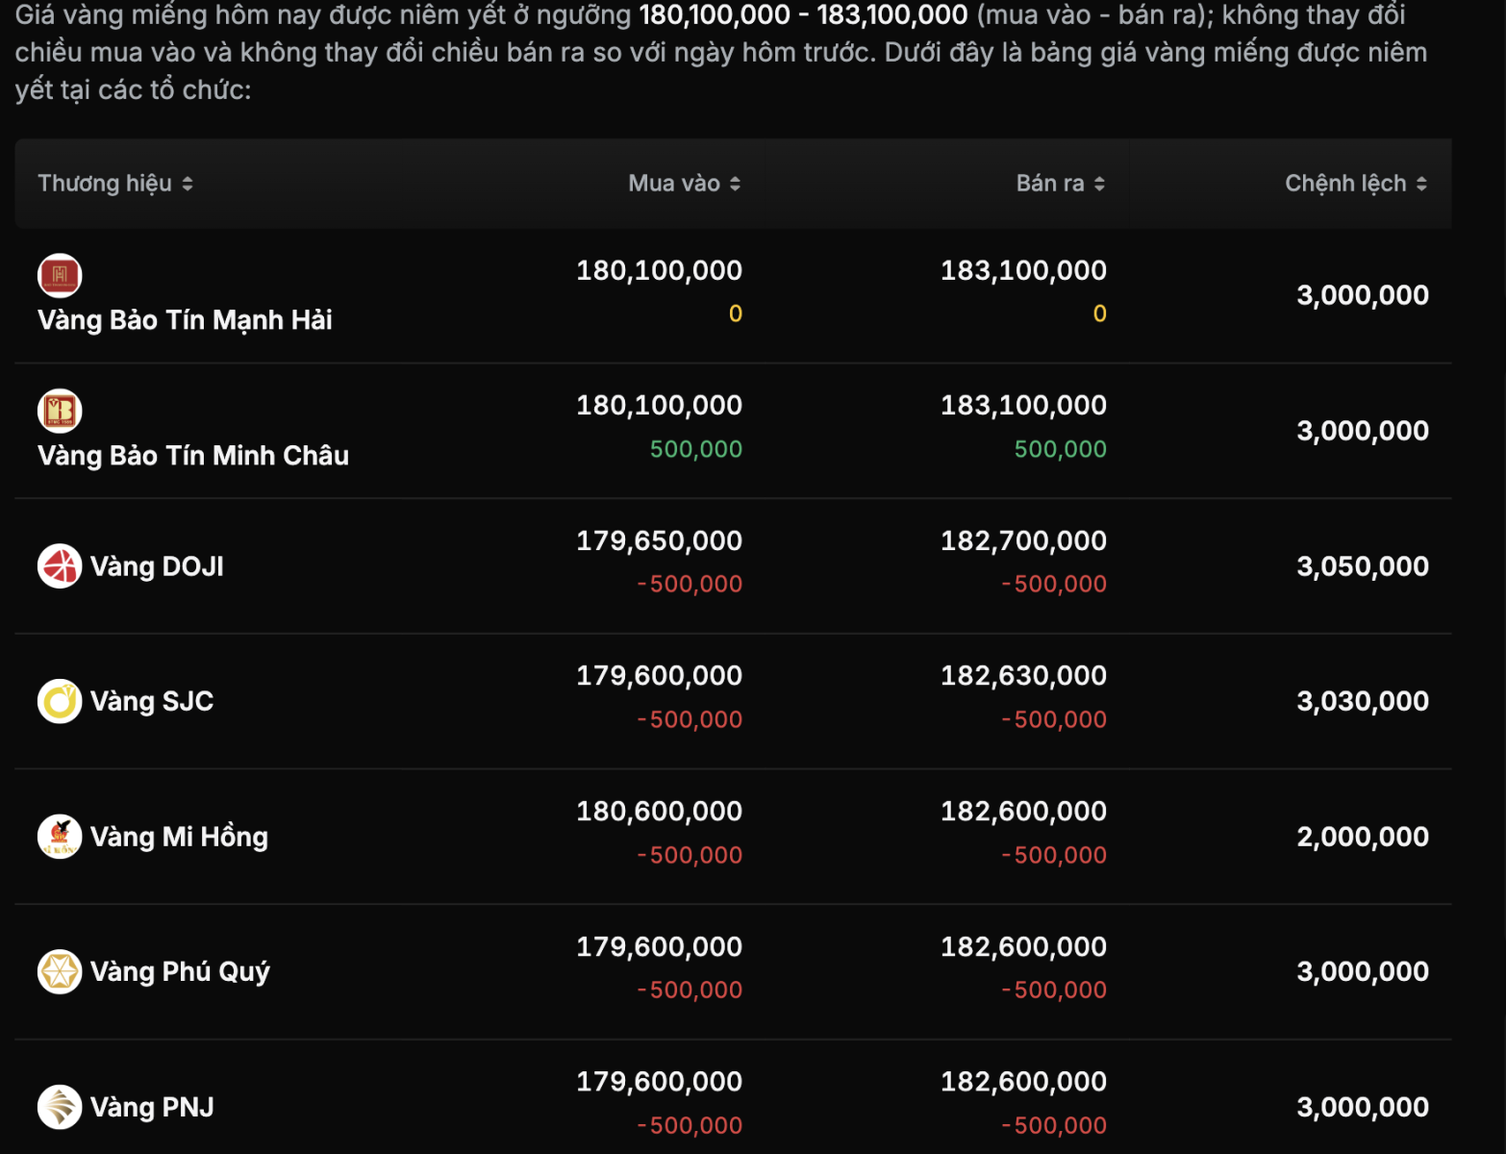Click the PNJ brand logo icon
1506x1154 pixels.
coord(60,1107)
